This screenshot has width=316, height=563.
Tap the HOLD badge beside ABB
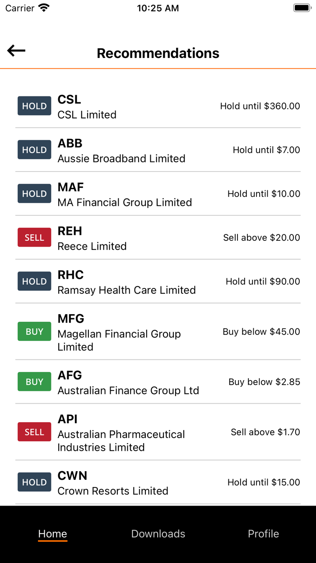[34, 150]
